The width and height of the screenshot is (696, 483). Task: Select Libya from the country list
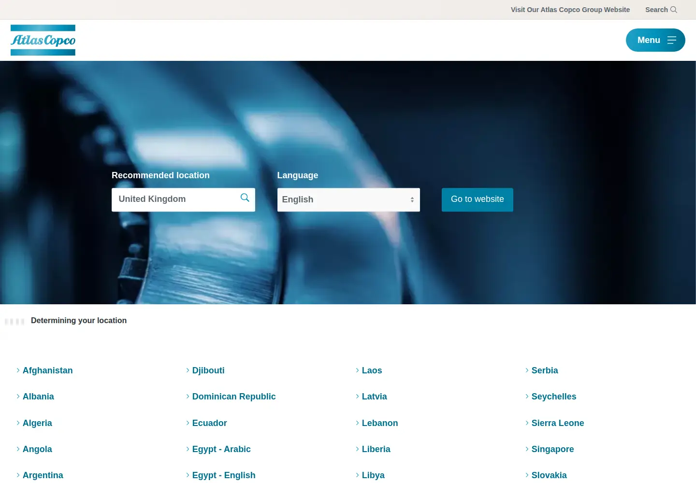pos(373,475)
